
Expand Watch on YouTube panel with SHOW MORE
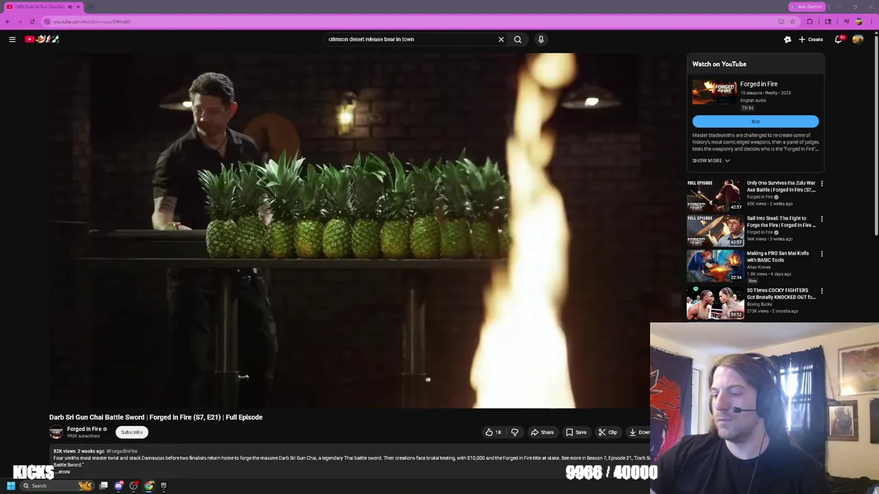point(711,161)
